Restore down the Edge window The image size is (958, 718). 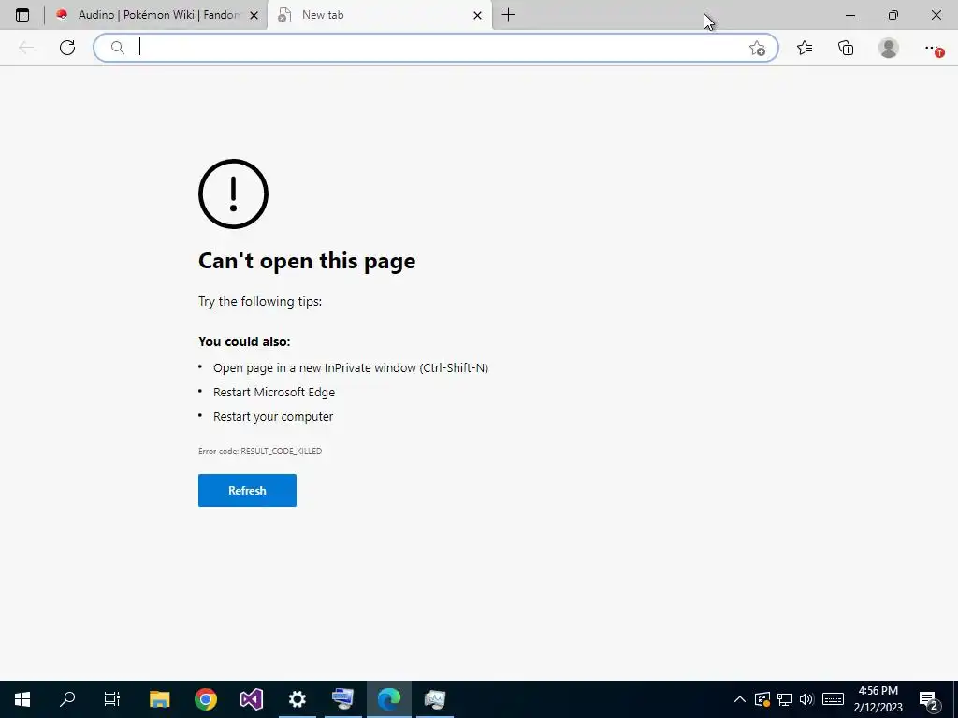[x=893, y=15]
